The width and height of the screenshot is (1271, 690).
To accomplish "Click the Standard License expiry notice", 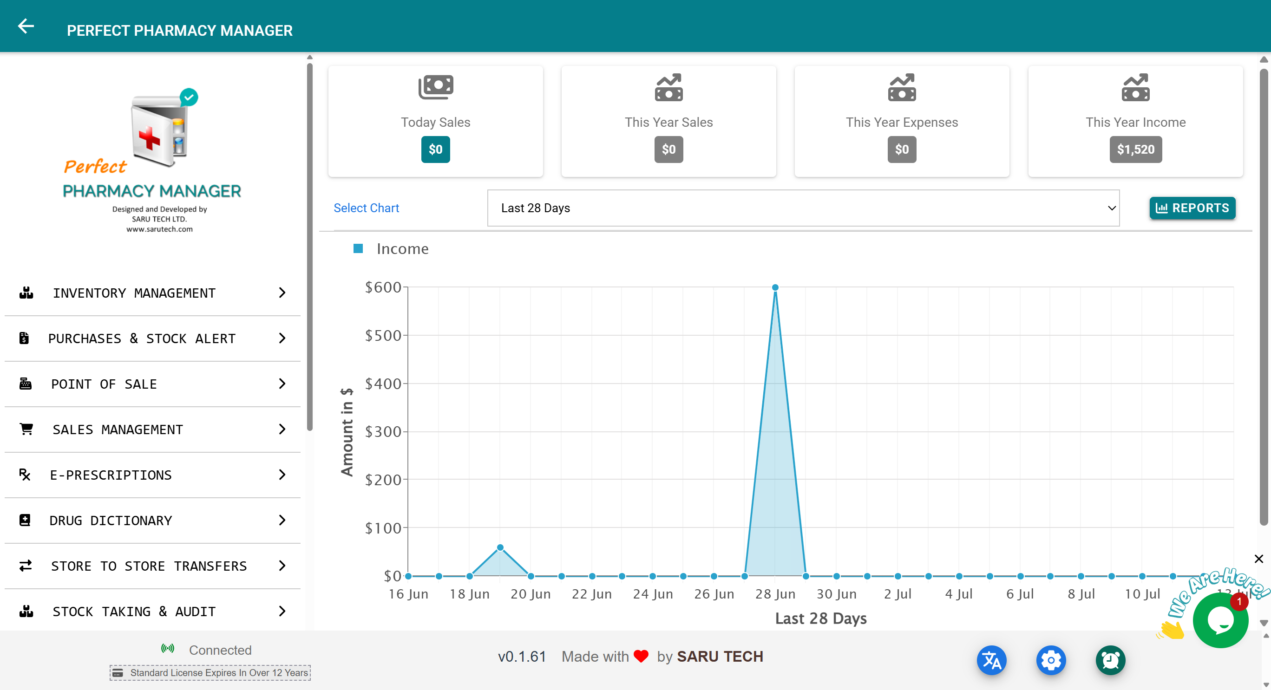I will coord(210,673).
